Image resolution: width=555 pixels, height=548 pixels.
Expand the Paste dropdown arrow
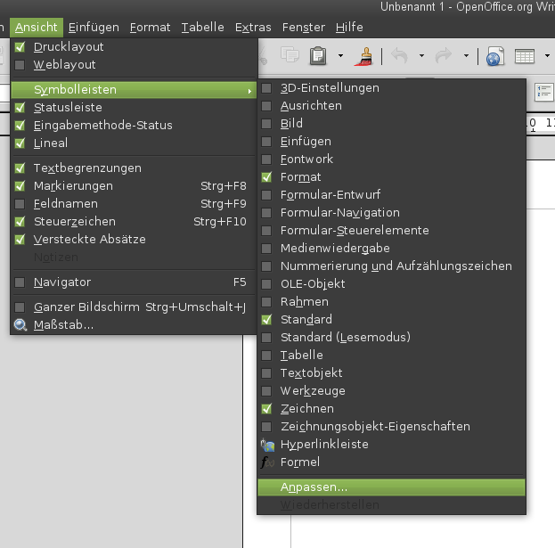click(x=340, y=55)
